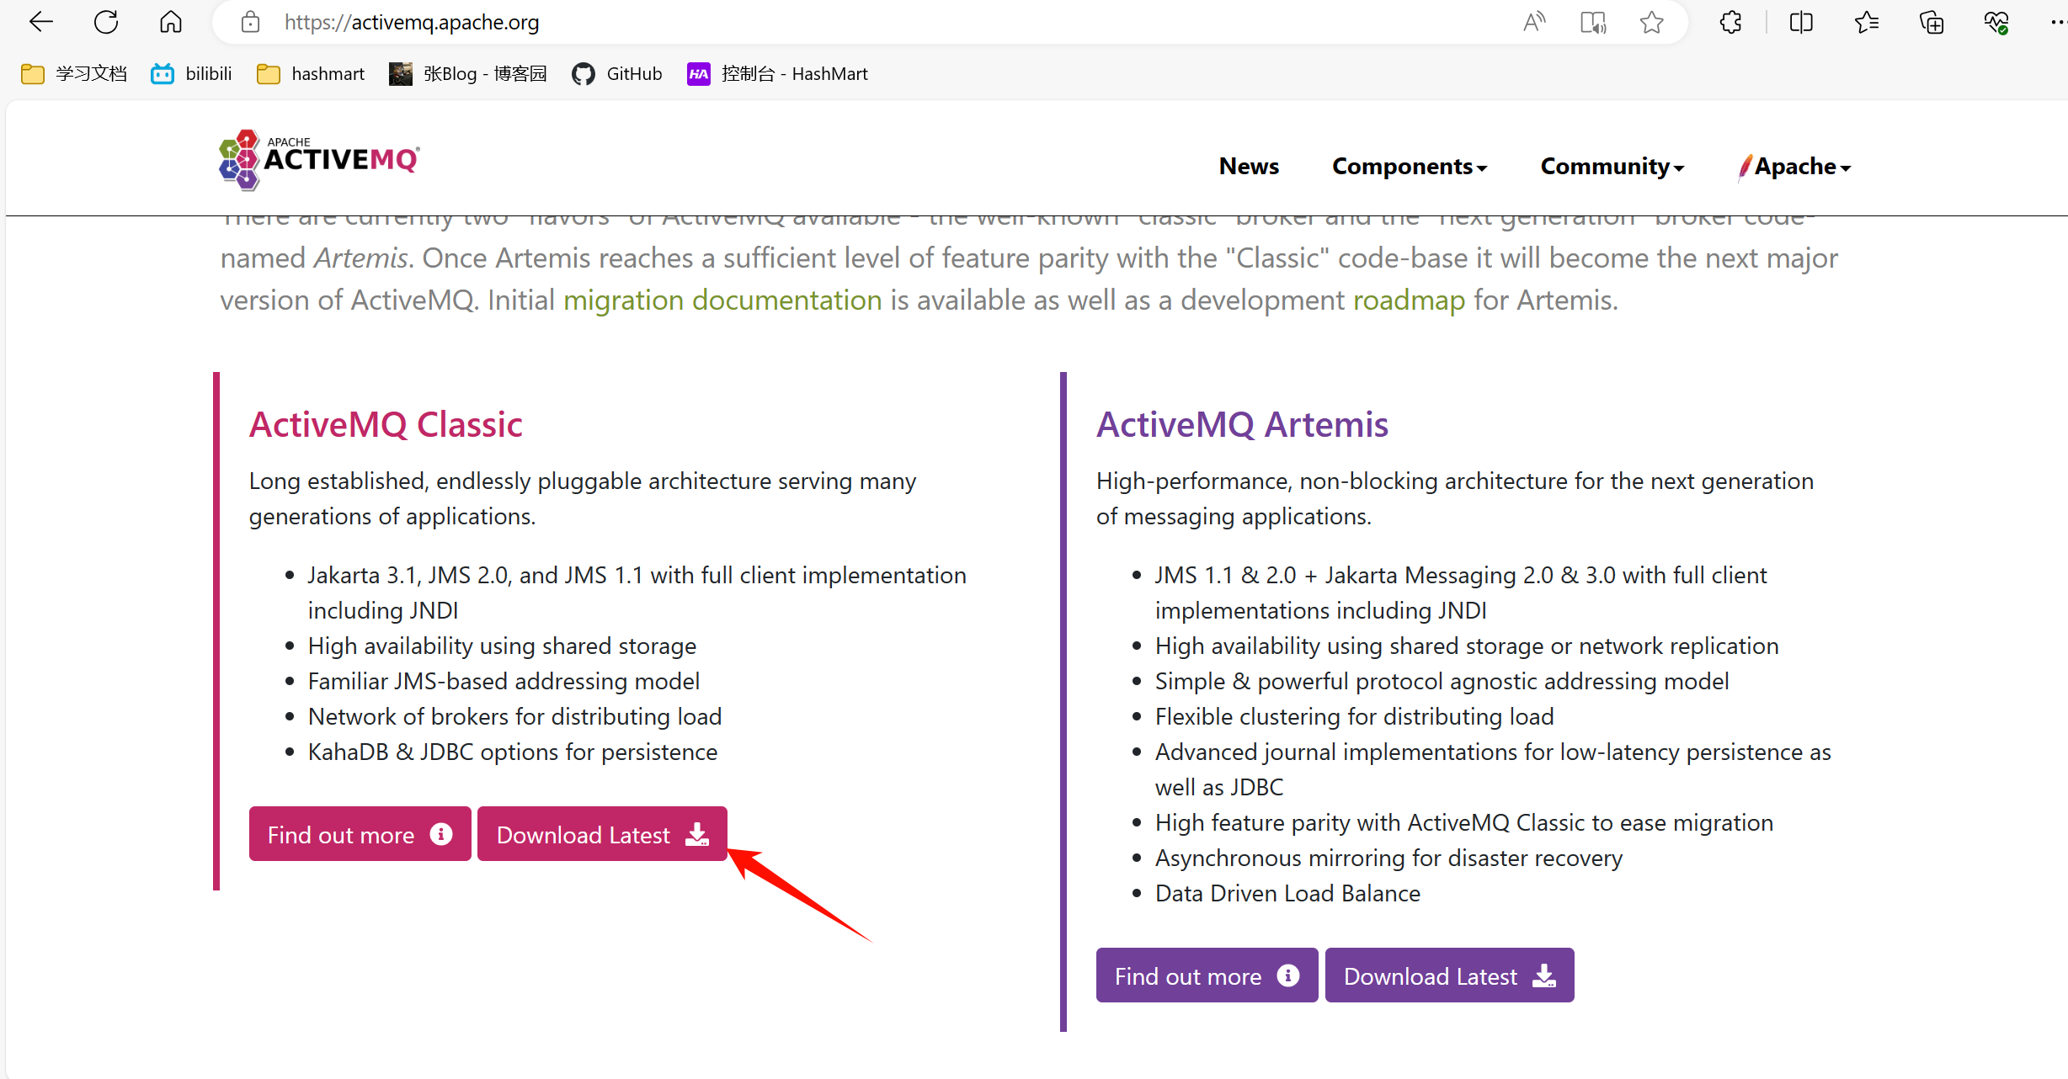Select text 'KahaDB & JDBC options for persistence'
Screen dimensions: 2068x1079
coord(513,752)
